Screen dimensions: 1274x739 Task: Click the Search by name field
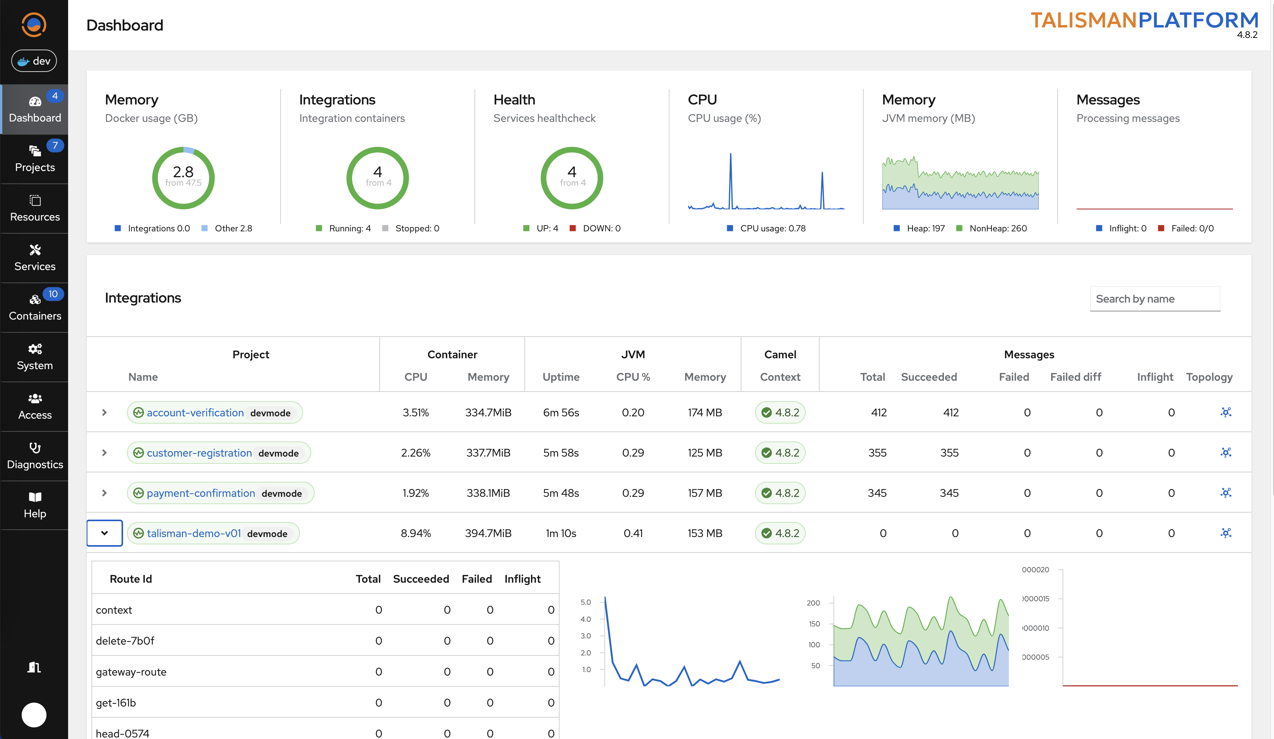[x=1155, y=299]
